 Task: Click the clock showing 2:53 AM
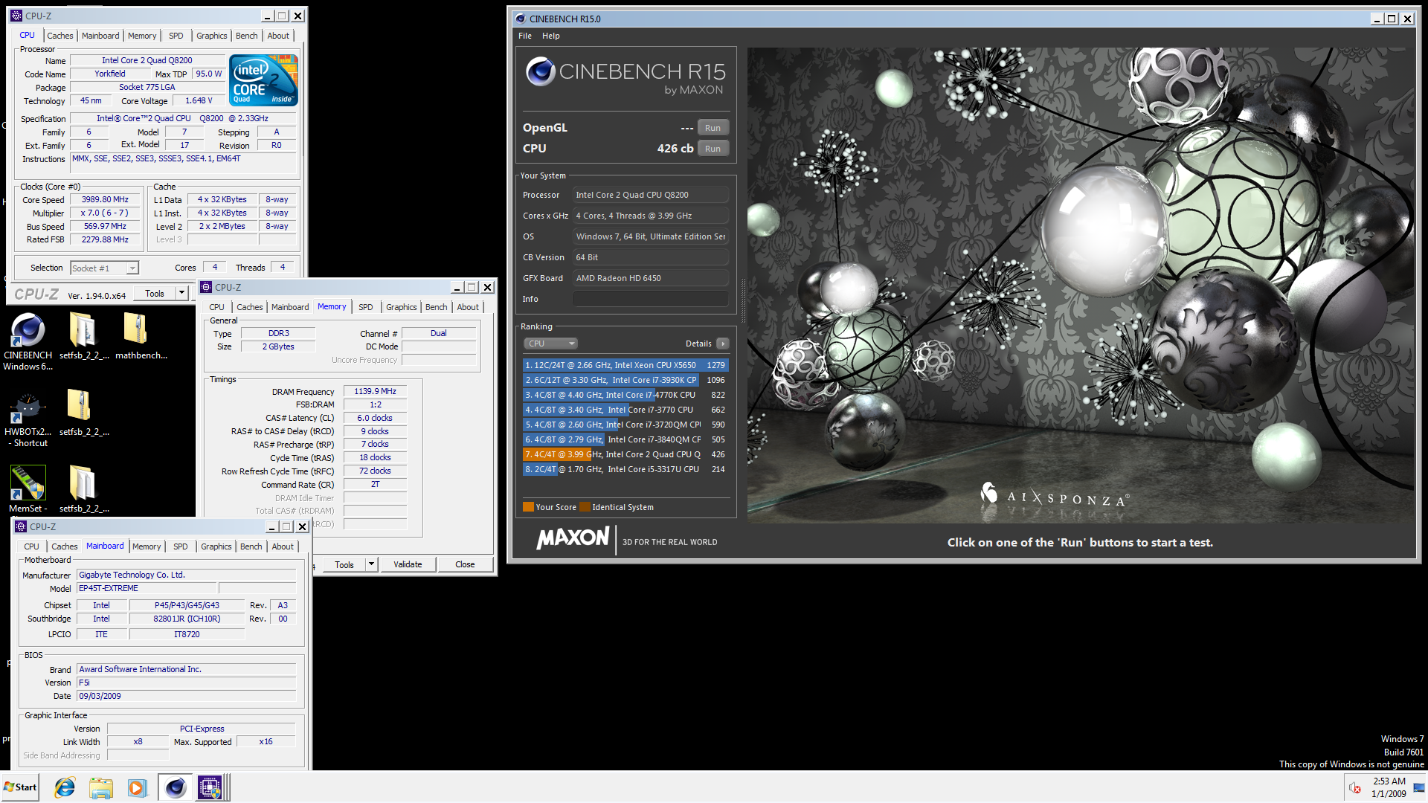point(1389,781)
